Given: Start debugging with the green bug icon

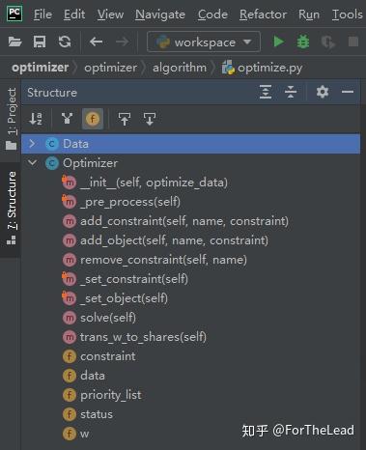Looking at the screenshot, I should 303,42.
